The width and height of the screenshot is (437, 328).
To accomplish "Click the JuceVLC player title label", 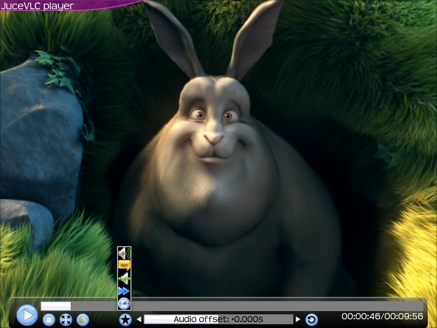I will click(x=37, y=6).
